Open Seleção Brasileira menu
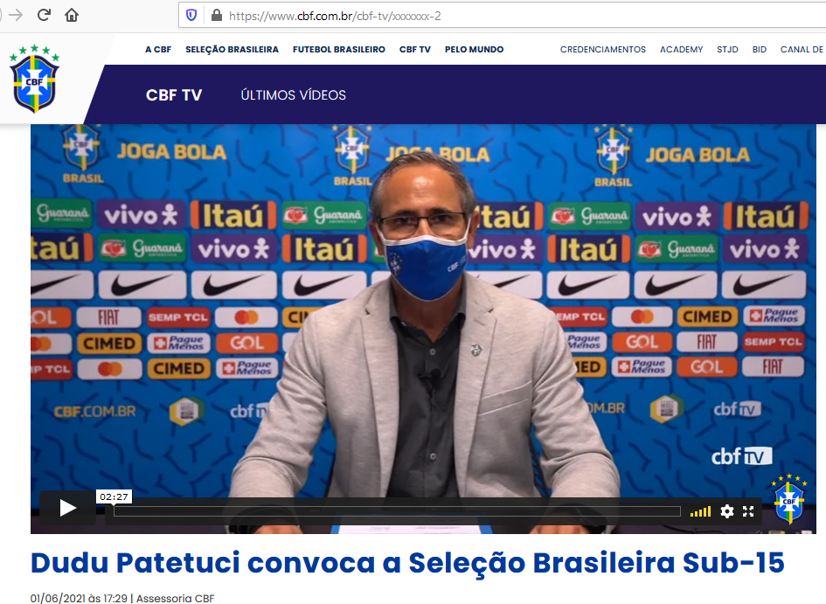This screenshot has width=826, height=604. [232, 50]
